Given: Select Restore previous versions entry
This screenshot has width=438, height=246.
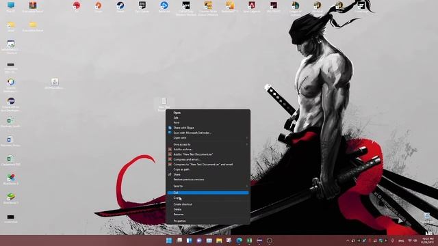Looking at the screenshot, I should (208, 179).
